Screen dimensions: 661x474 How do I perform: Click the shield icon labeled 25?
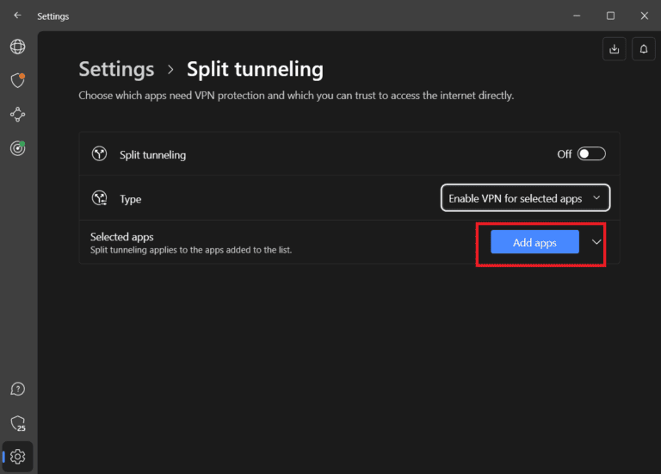[17, 423]
